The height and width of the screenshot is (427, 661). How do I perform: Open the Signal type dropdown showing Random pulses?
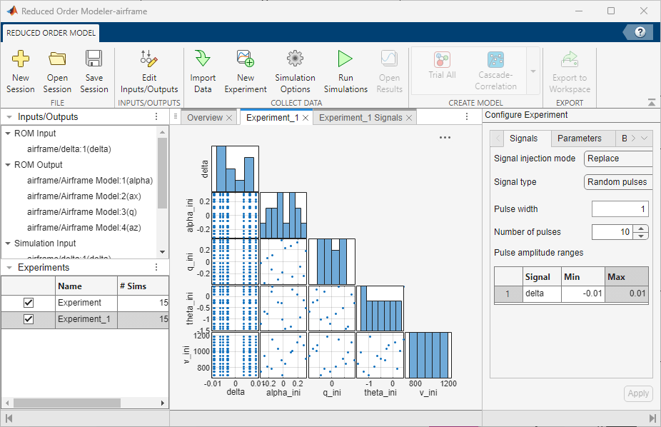point(618,182)
